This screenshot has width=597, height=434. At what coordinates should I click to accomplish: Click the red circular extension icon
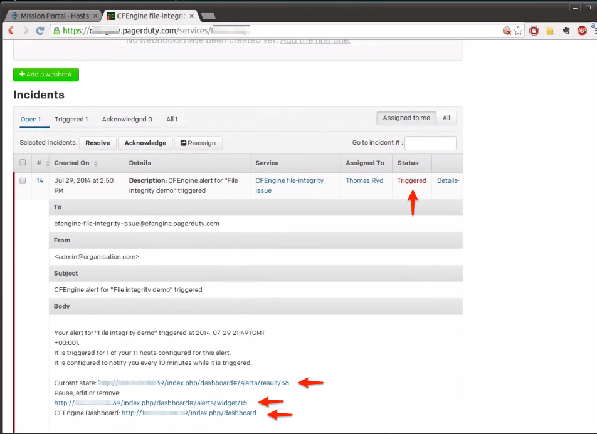point(534,30)
